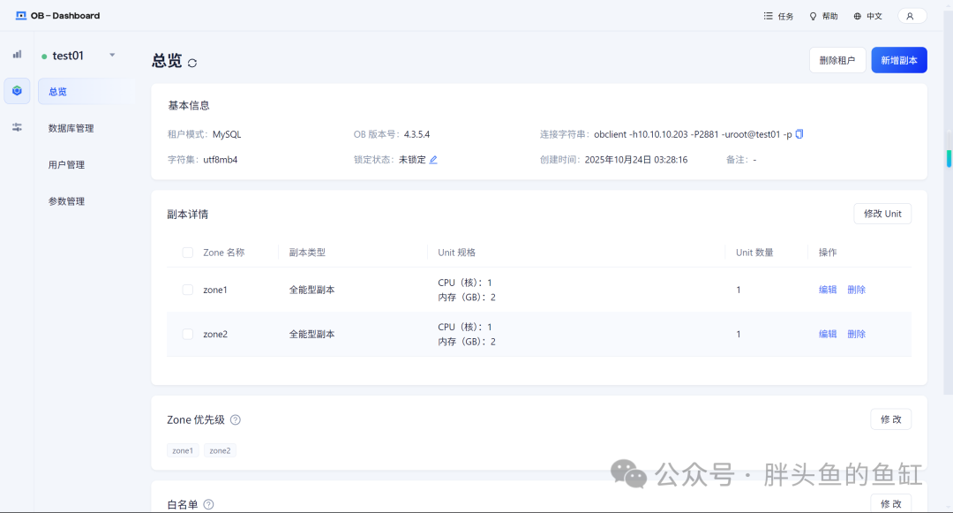Click the Zone 名称 column header

coord(223,253)
